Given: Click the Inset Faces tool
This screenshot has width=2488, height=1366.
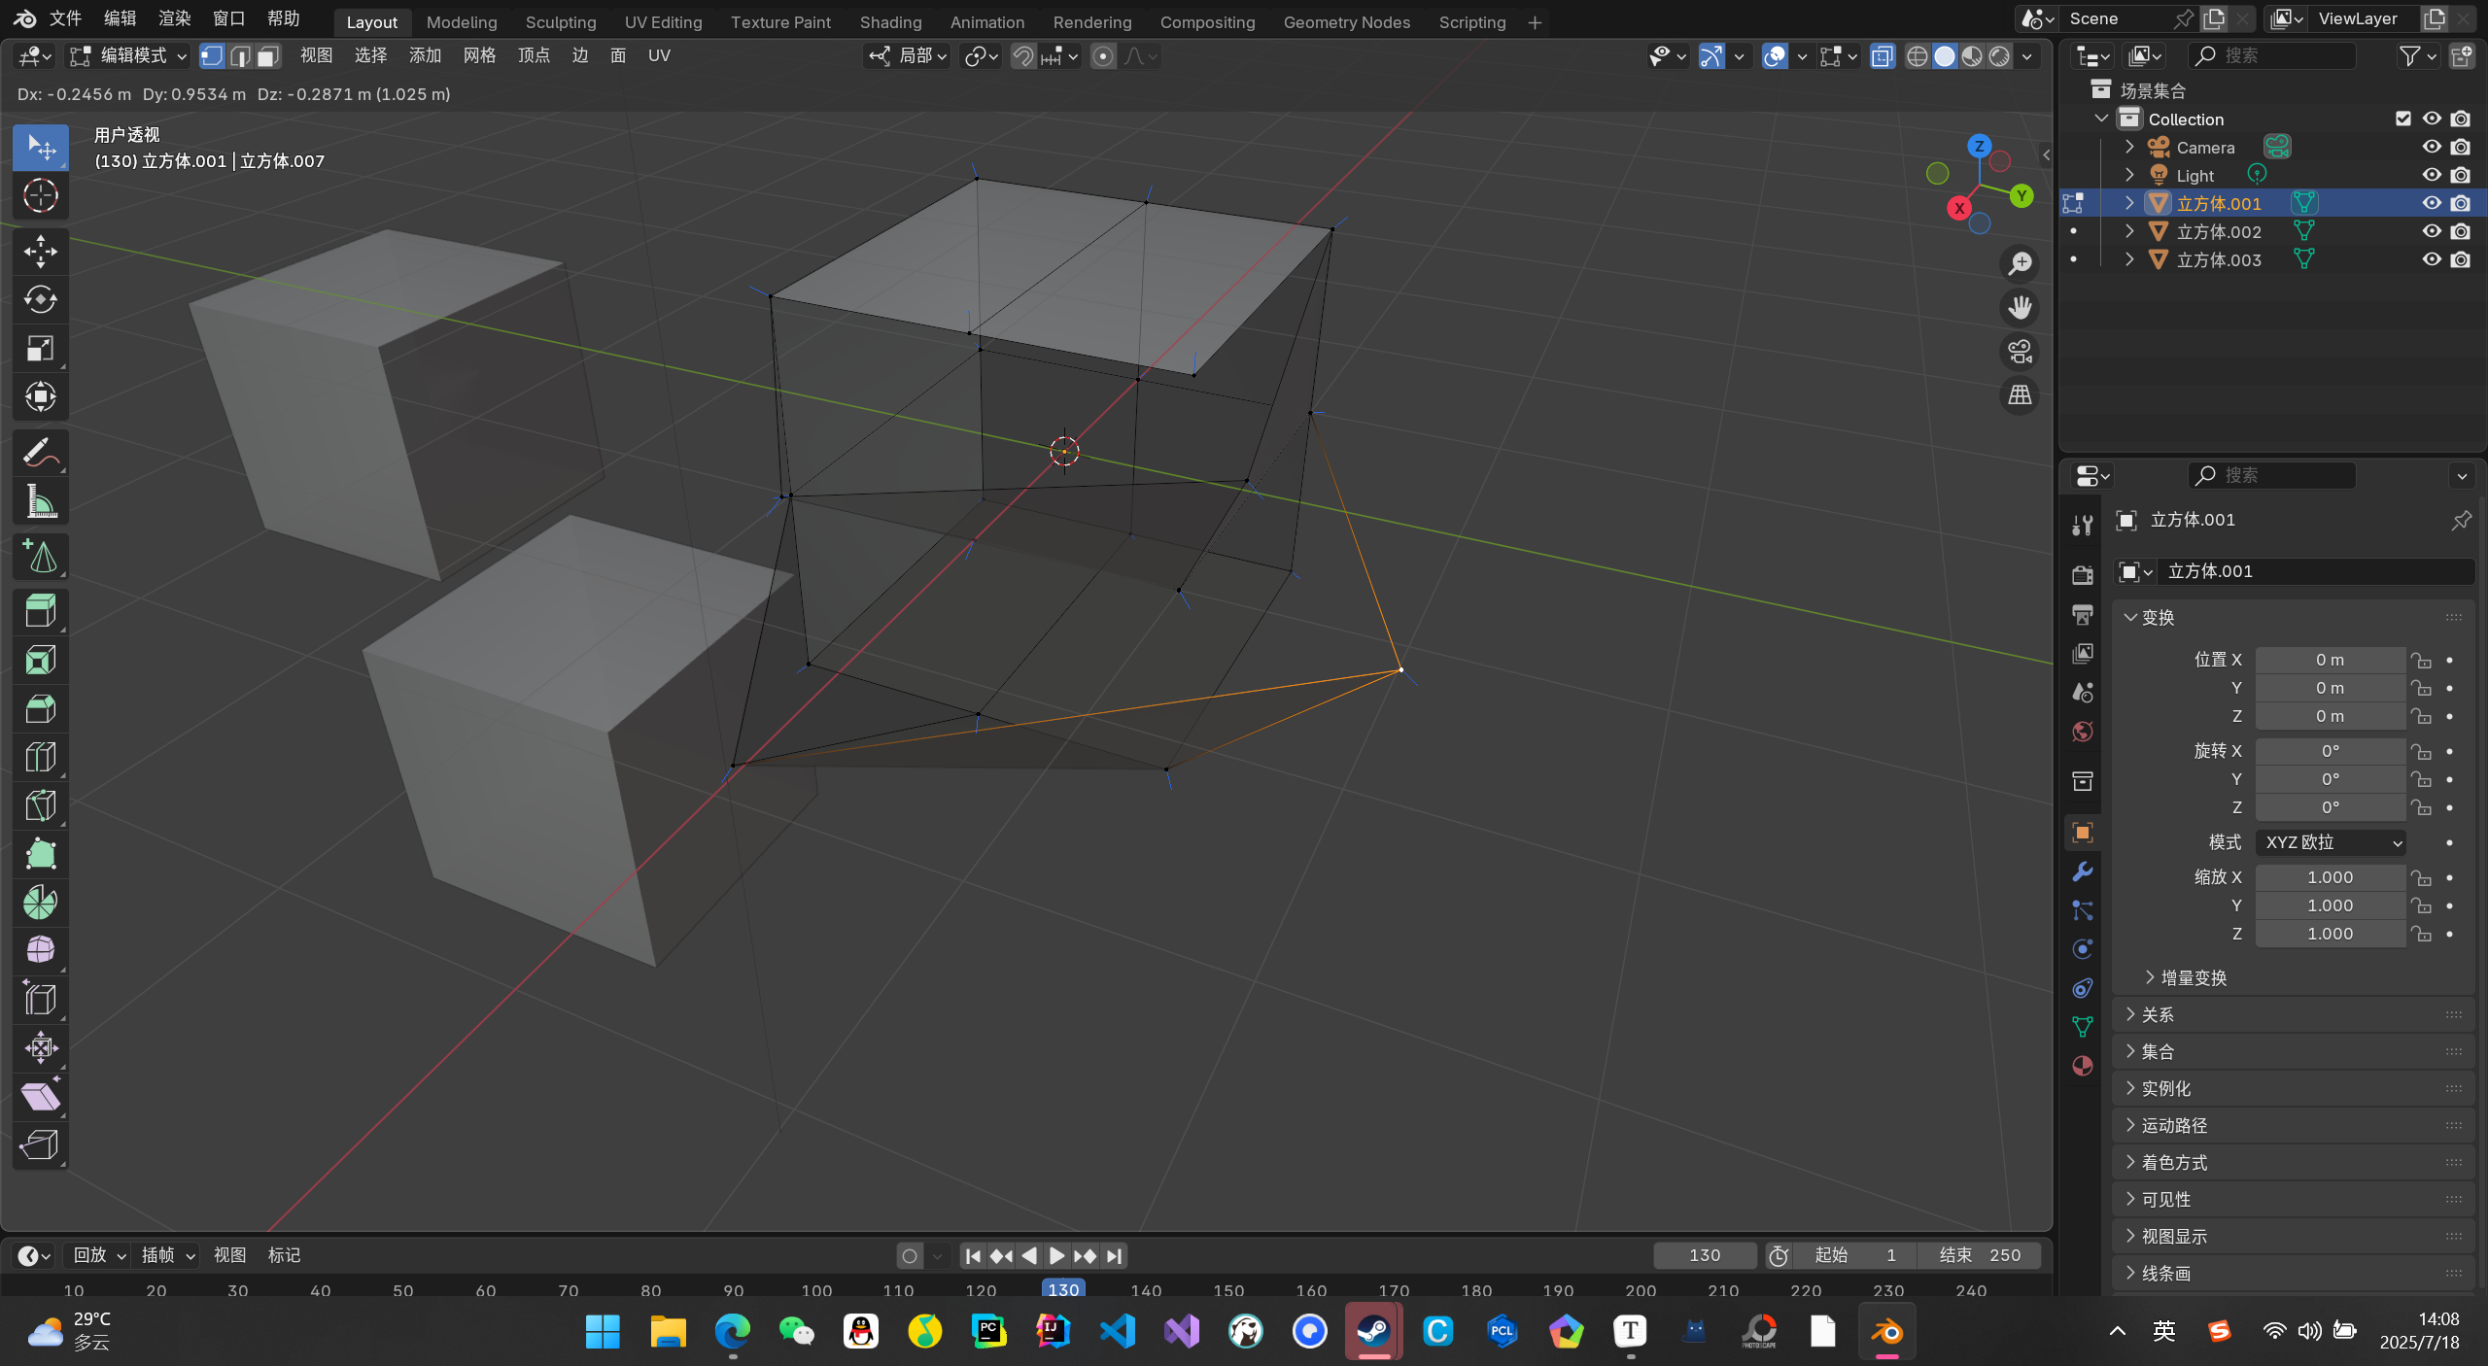Looking at the screenshot, I should (40, 661).
